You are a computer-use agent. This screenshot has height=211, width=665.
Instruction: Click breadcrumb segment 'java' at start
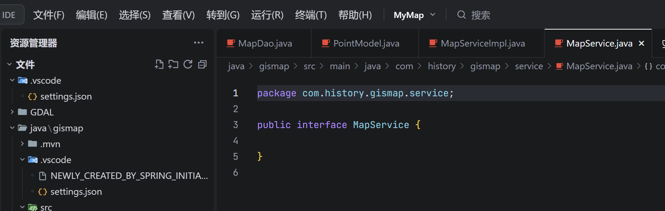(236, 66)
